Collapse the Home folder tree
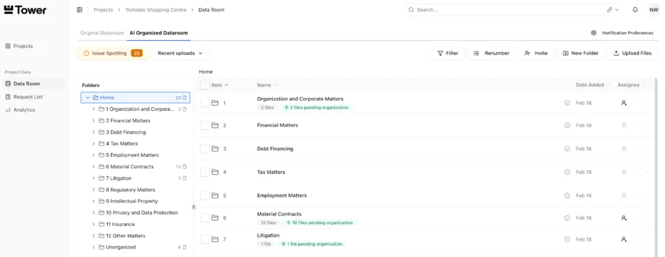Screen dimensions: 665x257 click(x=88, y=98)
